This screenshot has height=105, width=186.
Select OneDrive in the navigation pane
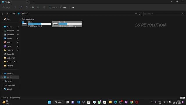click(8, 73)
